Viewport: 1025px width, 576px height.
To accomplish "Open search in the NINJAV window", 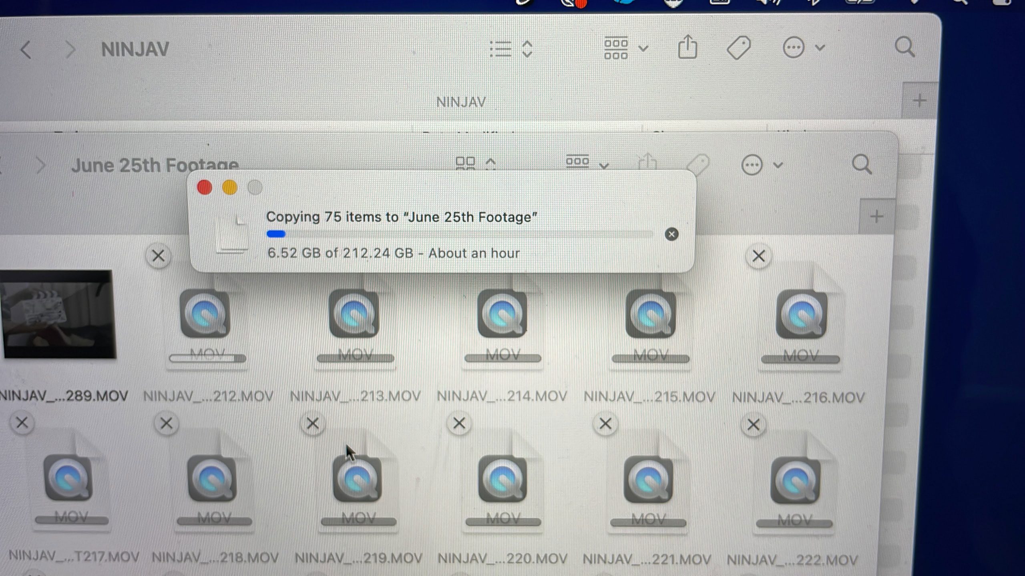I will click(x=904, y=48).
